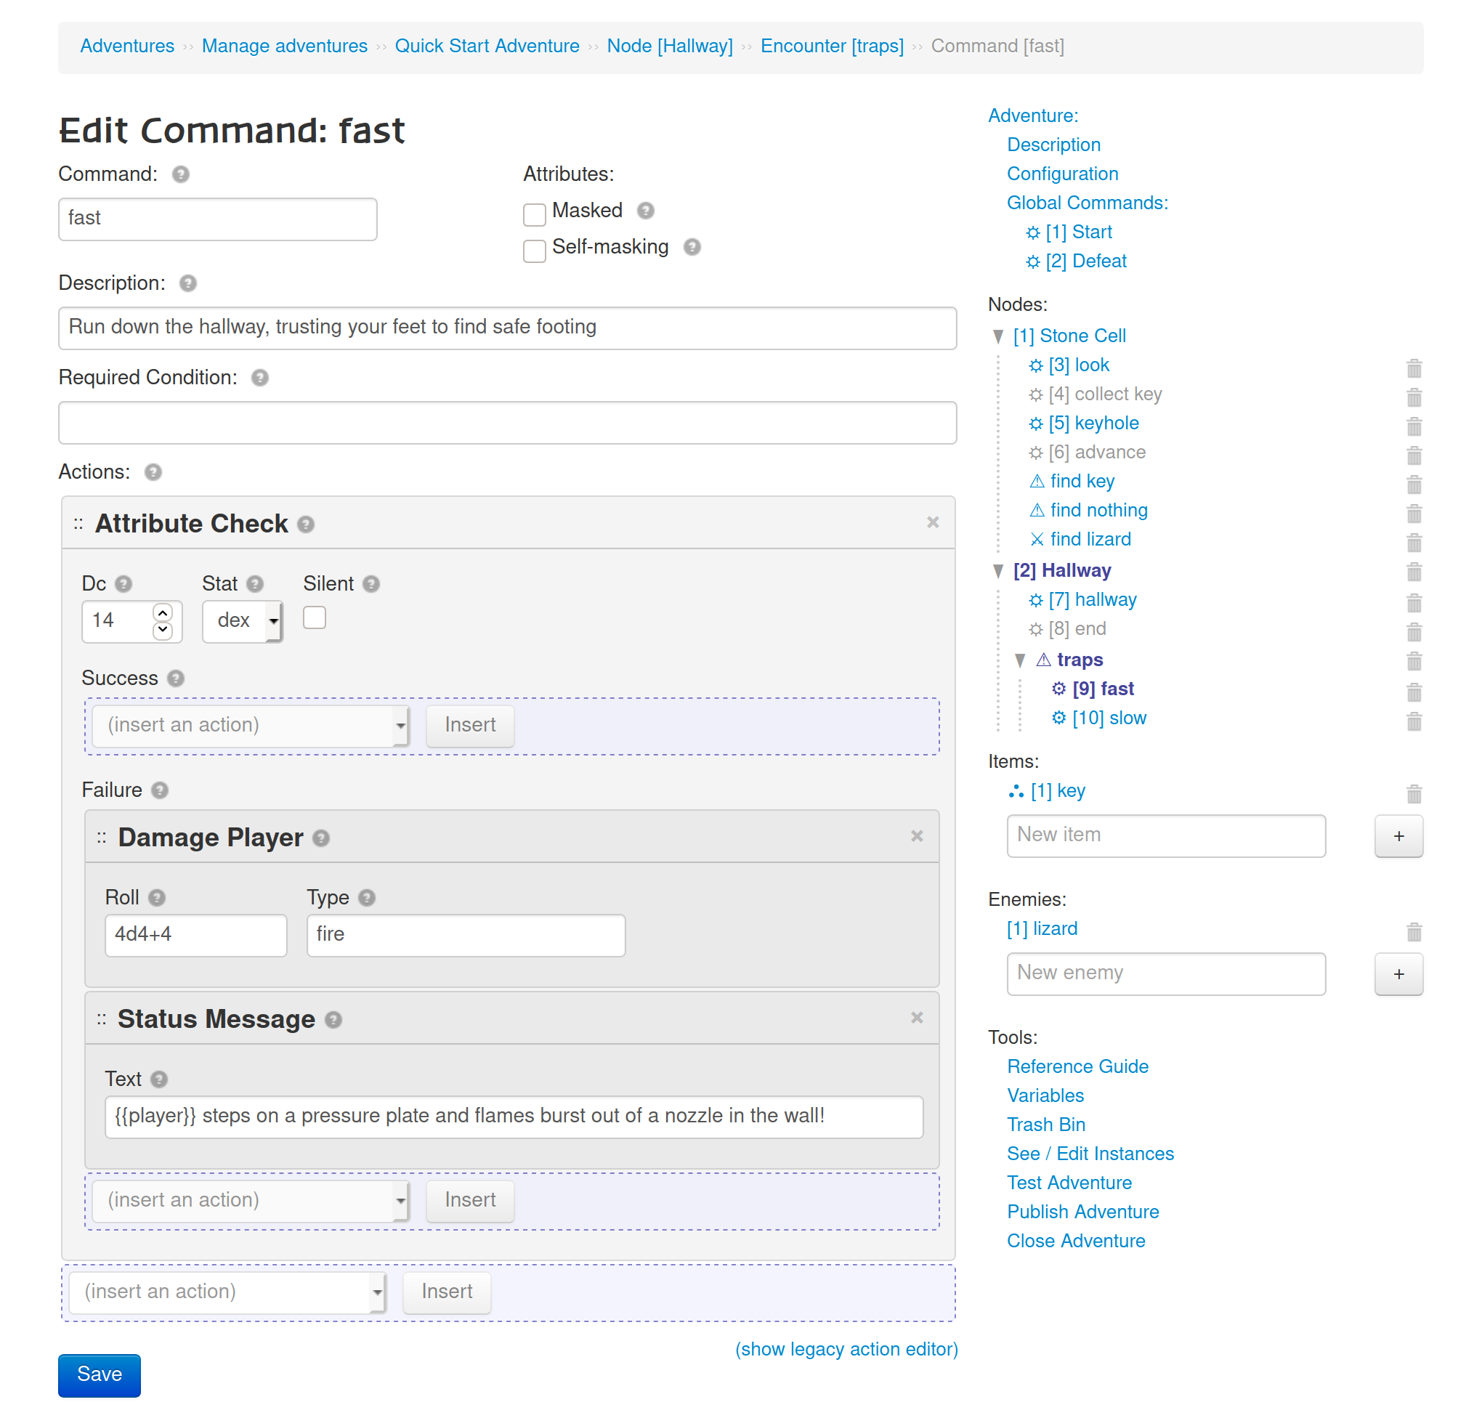Click the help icon beside Self-masking
The width and height of the screenshot is (1482, 1418).
coord(692,247)
